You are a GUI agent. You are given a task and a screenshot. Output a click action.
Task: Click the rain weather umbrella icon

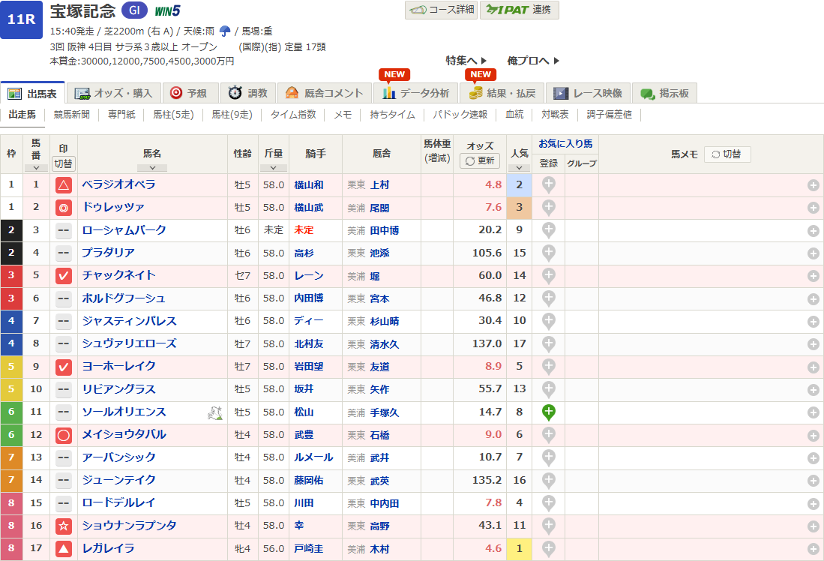coord(224,31)
